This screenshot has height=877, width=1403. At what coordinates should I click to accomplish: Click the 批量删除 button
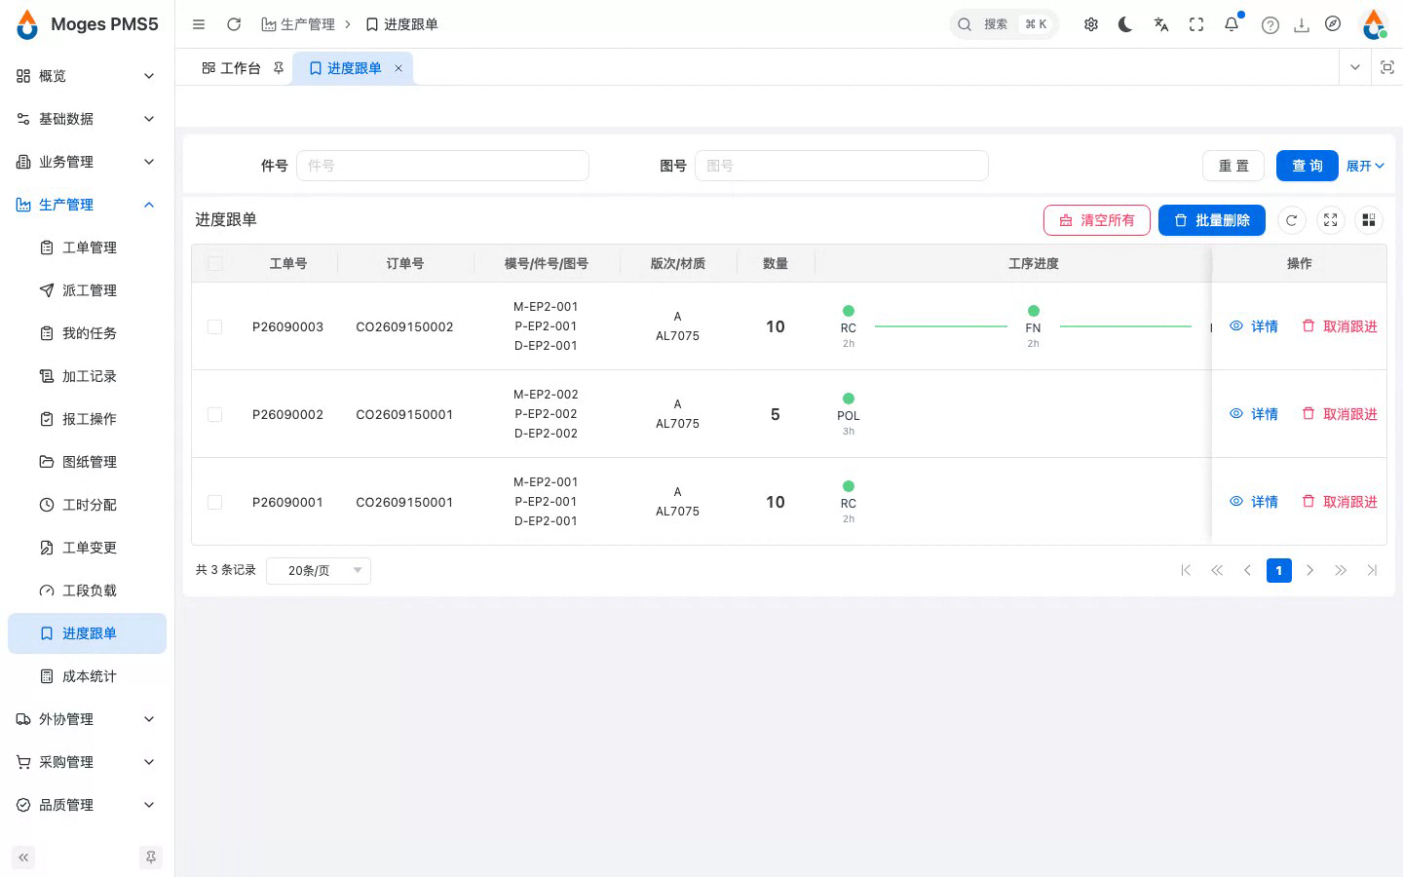point(1212,220)
